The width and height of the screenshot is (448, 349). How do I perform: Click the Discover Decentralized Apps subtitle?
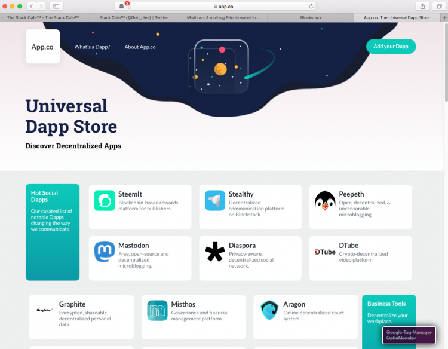point(73,146)
